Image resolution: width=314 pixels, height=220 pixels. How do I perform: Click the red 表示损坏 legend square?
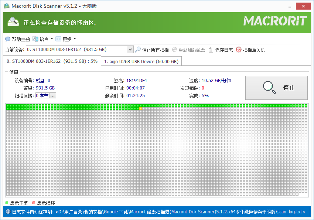[34, 203]
